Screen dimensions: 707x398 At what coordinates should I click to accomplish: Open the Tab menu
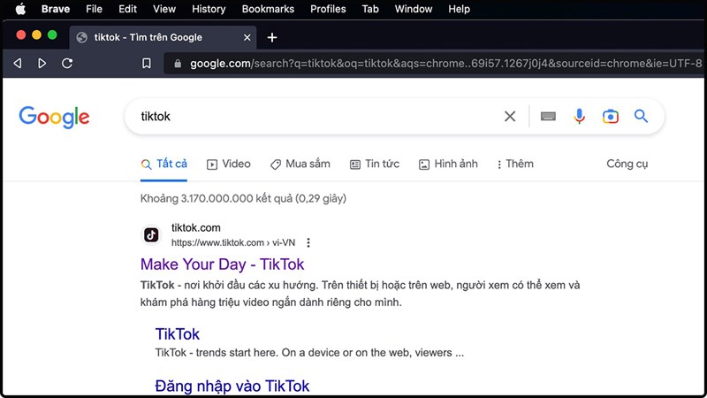point(370,9)
